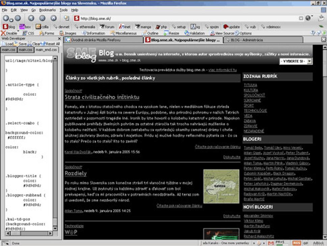Click the Reload page button
Image resolution: width=327 pixels, height=246 pixels.
click(31, 18)
